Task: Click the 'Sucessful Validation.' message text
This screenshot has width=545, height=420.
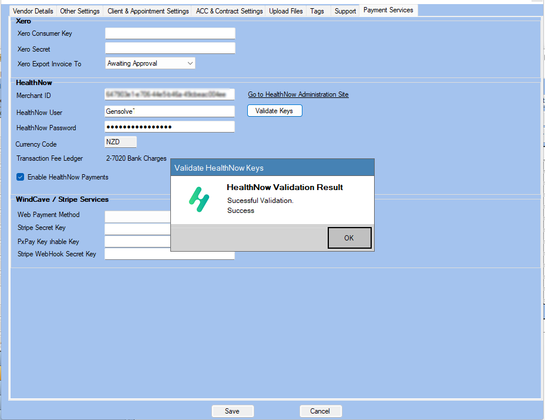Action: (x=260, y=200)
